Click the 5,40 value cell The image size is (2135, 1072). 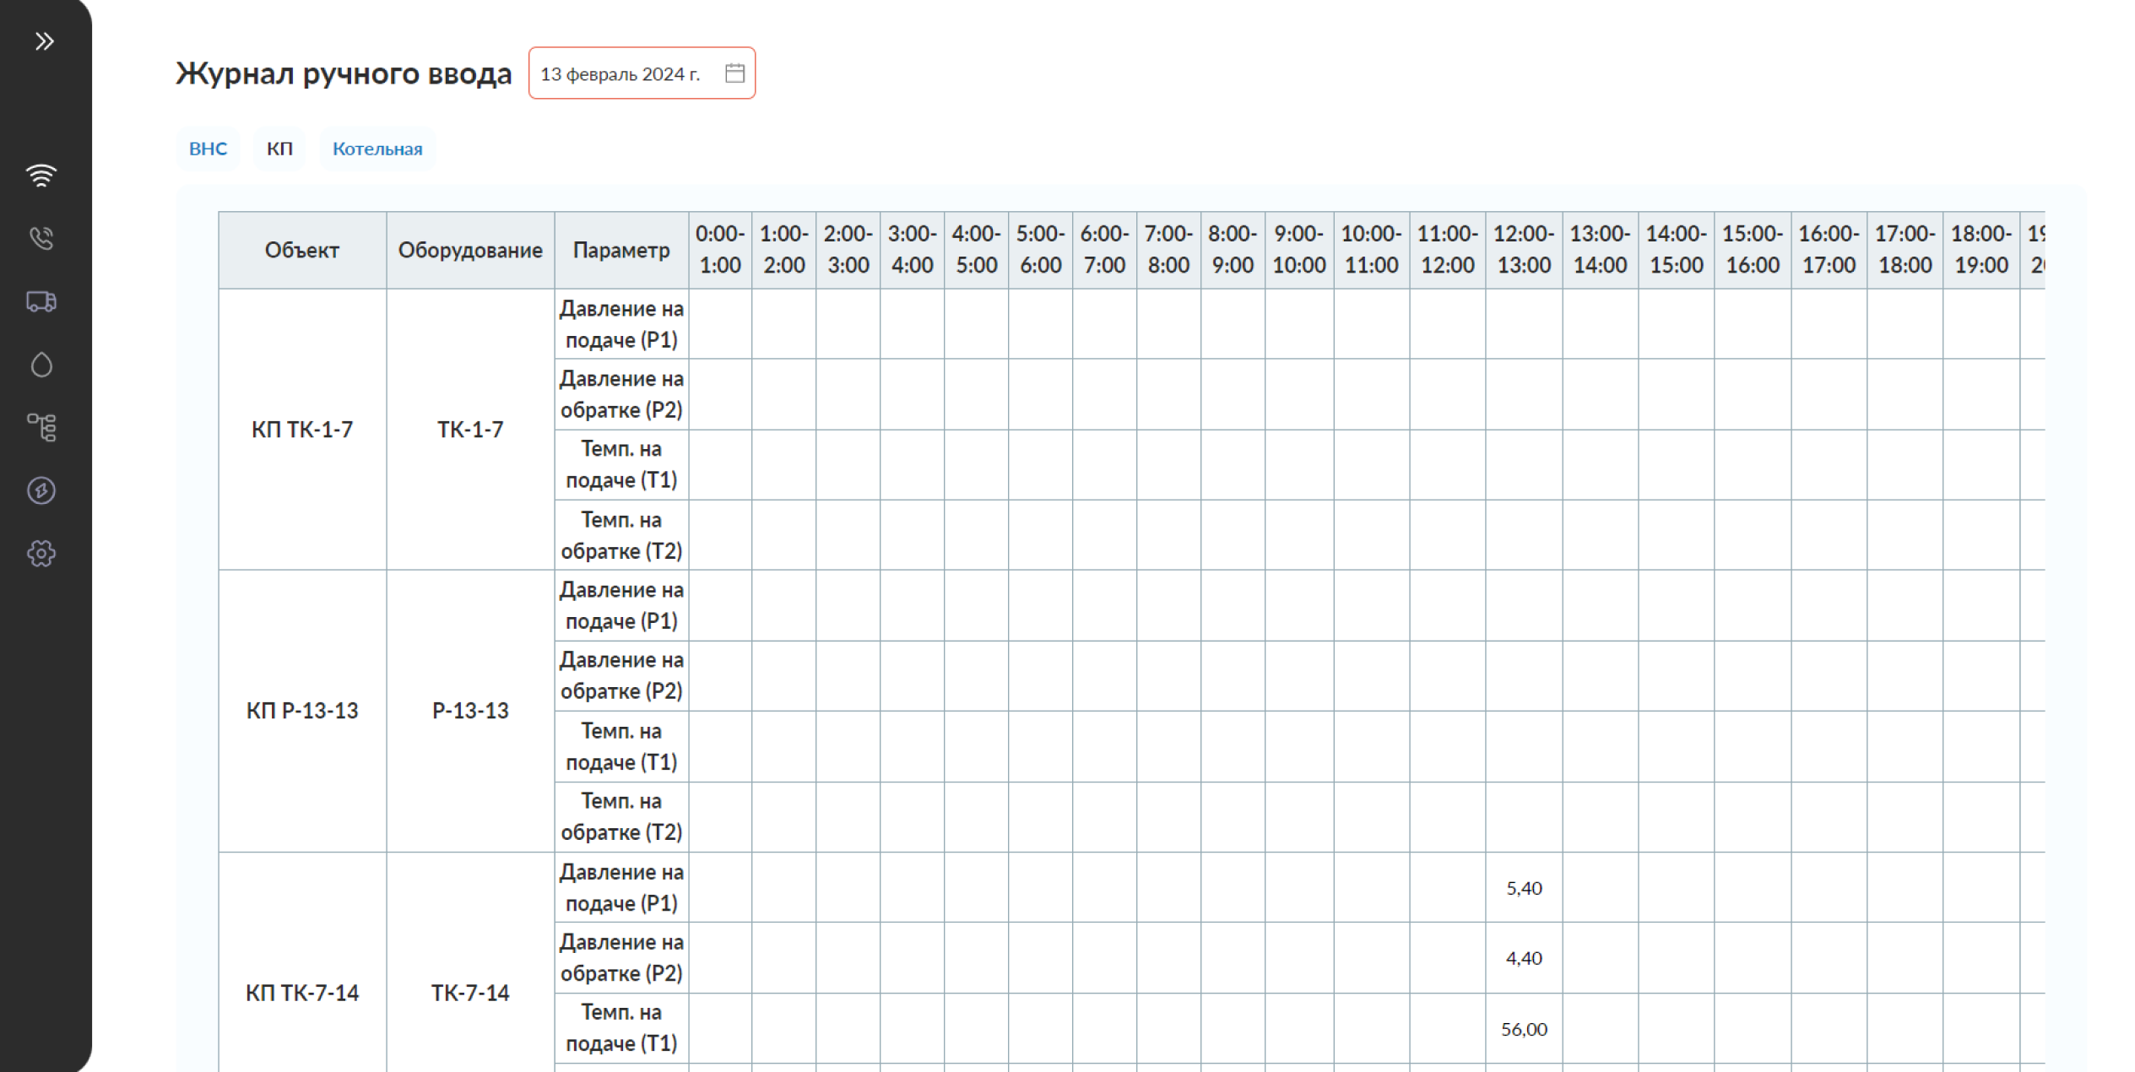(x=1523, y=888)
